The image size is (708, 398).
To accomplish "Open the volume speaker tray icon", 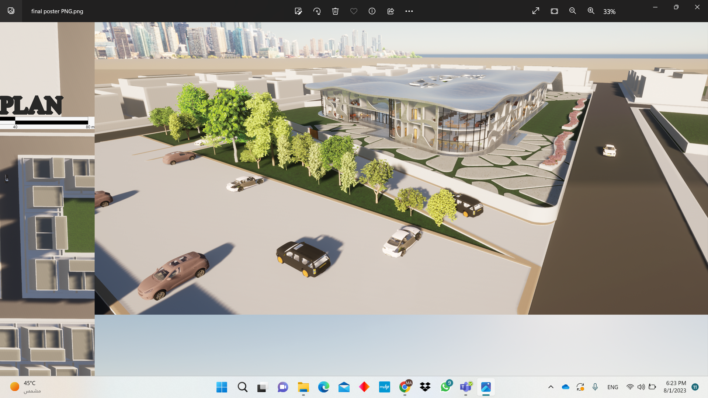I will tap(641, 387).
